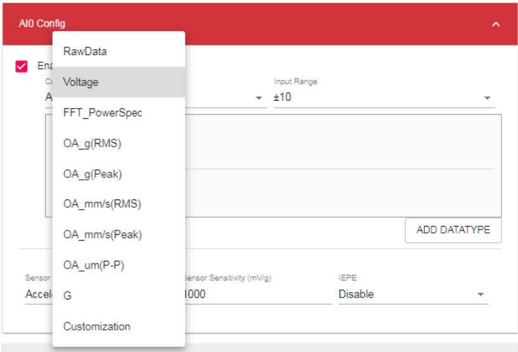Select OA_g(RMS) from the dropdown
The height and width of the screenshot is (352, 518).
click(x=119, y=143)
